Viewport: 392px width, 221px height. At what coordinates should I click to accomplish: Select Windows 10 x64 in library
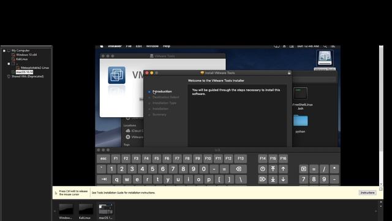26,55
